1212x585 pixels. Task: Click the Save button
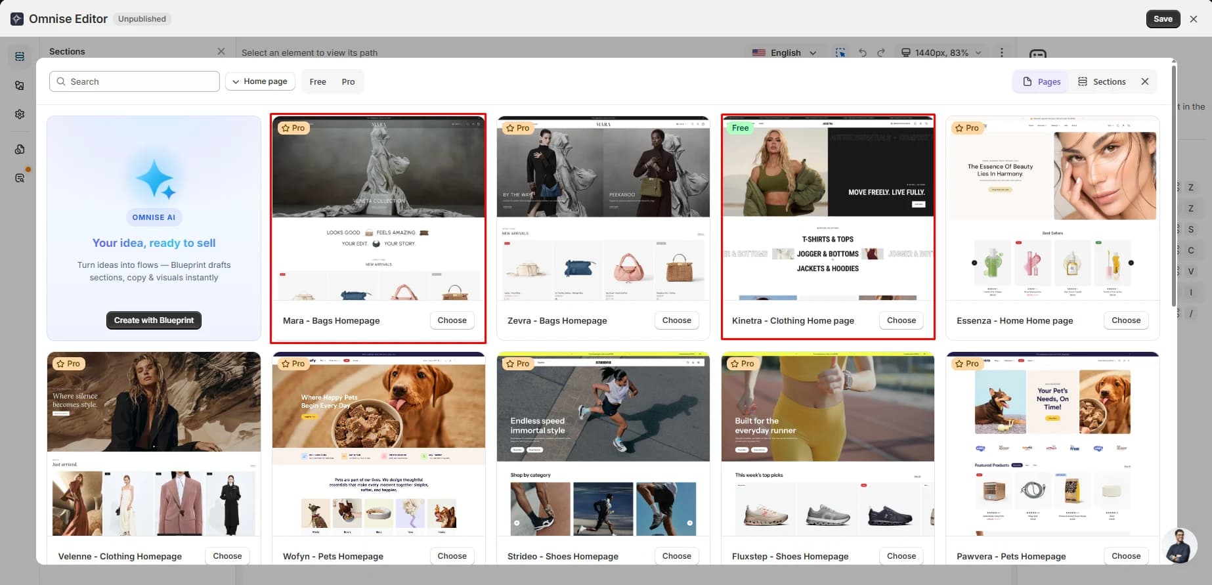[x=1163, y=19]
